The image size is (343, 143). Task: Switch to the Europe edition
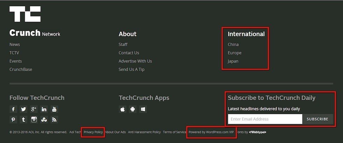[x=235, y=53]
